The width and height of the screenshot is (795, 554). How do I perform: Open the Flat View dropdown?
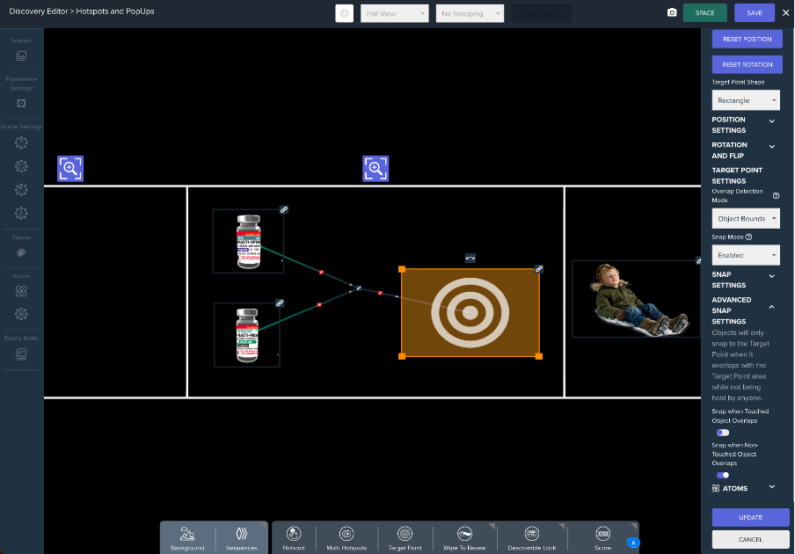[x=394, y=14]
